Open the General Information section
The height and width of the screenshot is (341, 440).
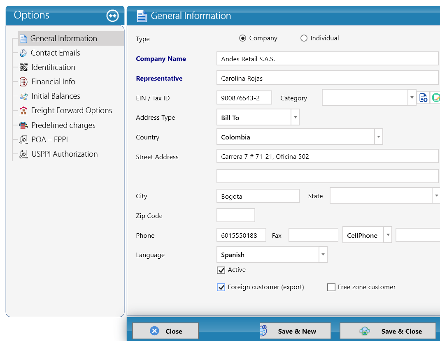click(71, 38)
